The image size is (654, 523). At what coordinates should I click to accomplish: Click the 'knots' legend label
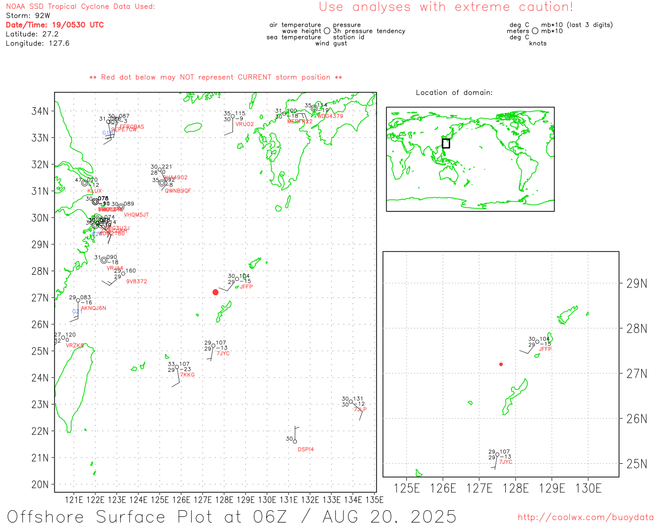click(538, 43)
